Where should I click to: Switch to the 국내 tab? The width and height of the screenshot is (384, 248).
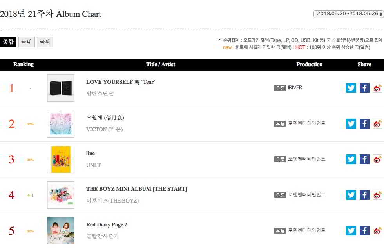coord(27,42)
